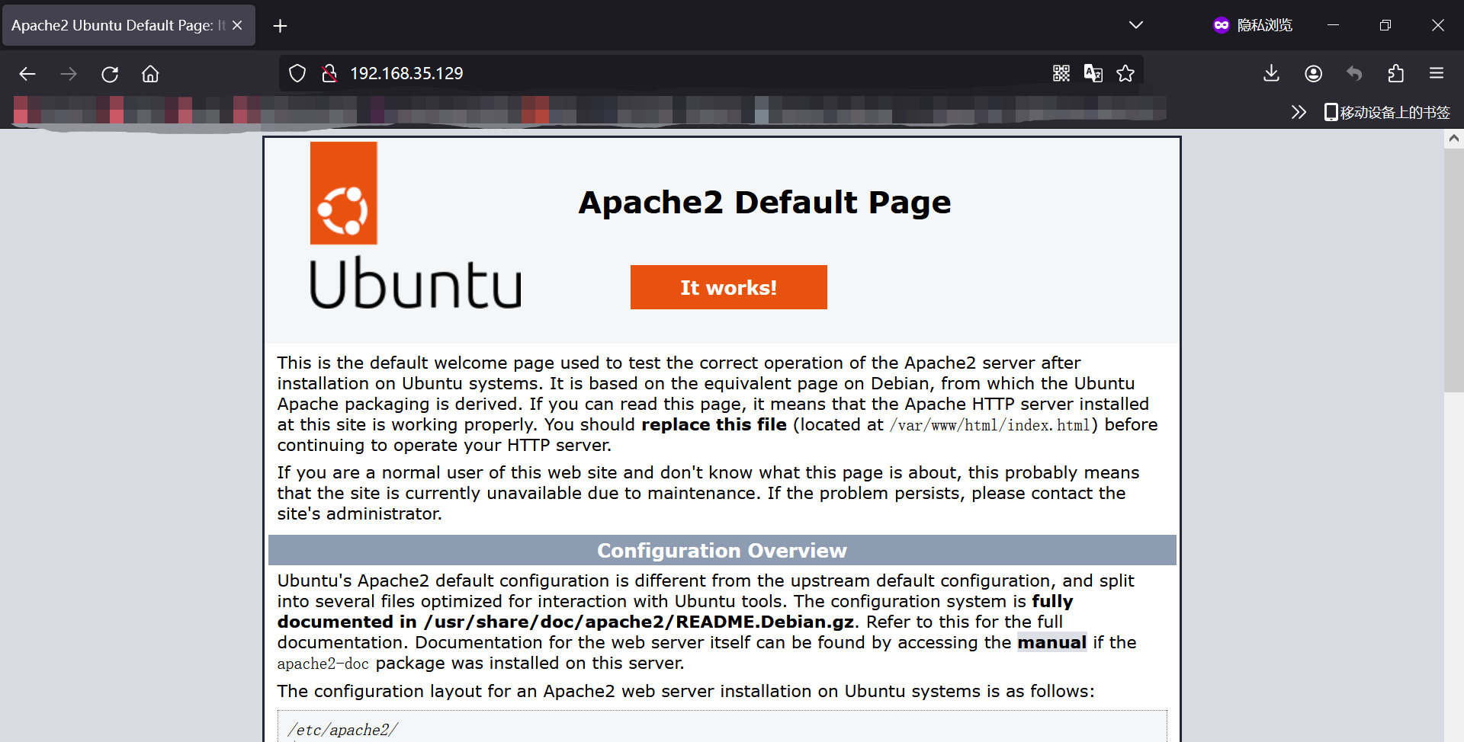Open the application hamburger menu
The width and height of the screenshot is (1464, 742).
(1437, 73)
